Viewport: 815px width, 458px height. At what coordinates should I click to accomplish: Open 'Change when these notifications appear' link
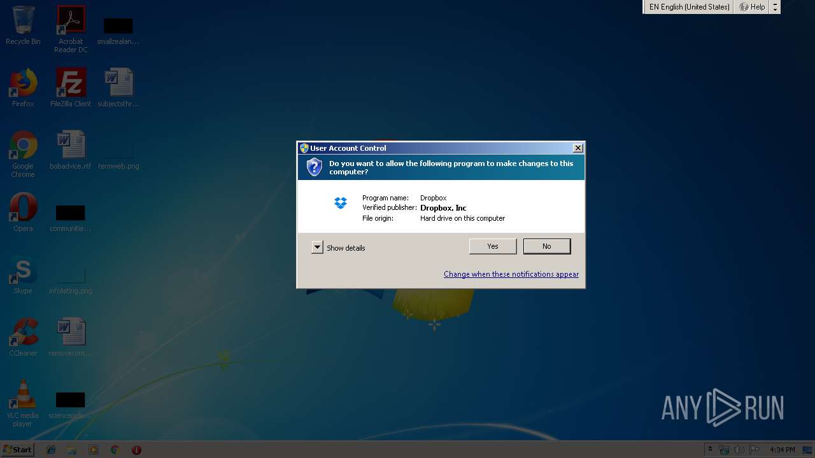[511, 274]
